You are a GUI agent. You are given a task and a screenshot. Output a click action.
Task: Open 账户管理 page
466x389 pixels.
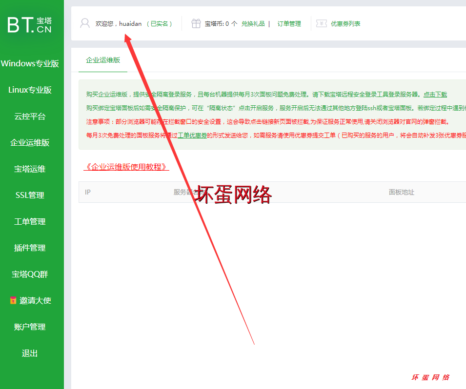coord(30,327)
